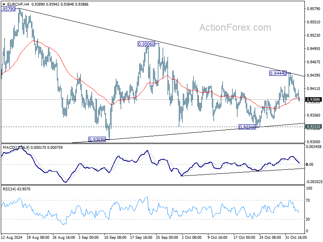The height and width of the screenshot is (242, 323).
Task: Select the 0.93050 low price label
Action: point(97,139)
